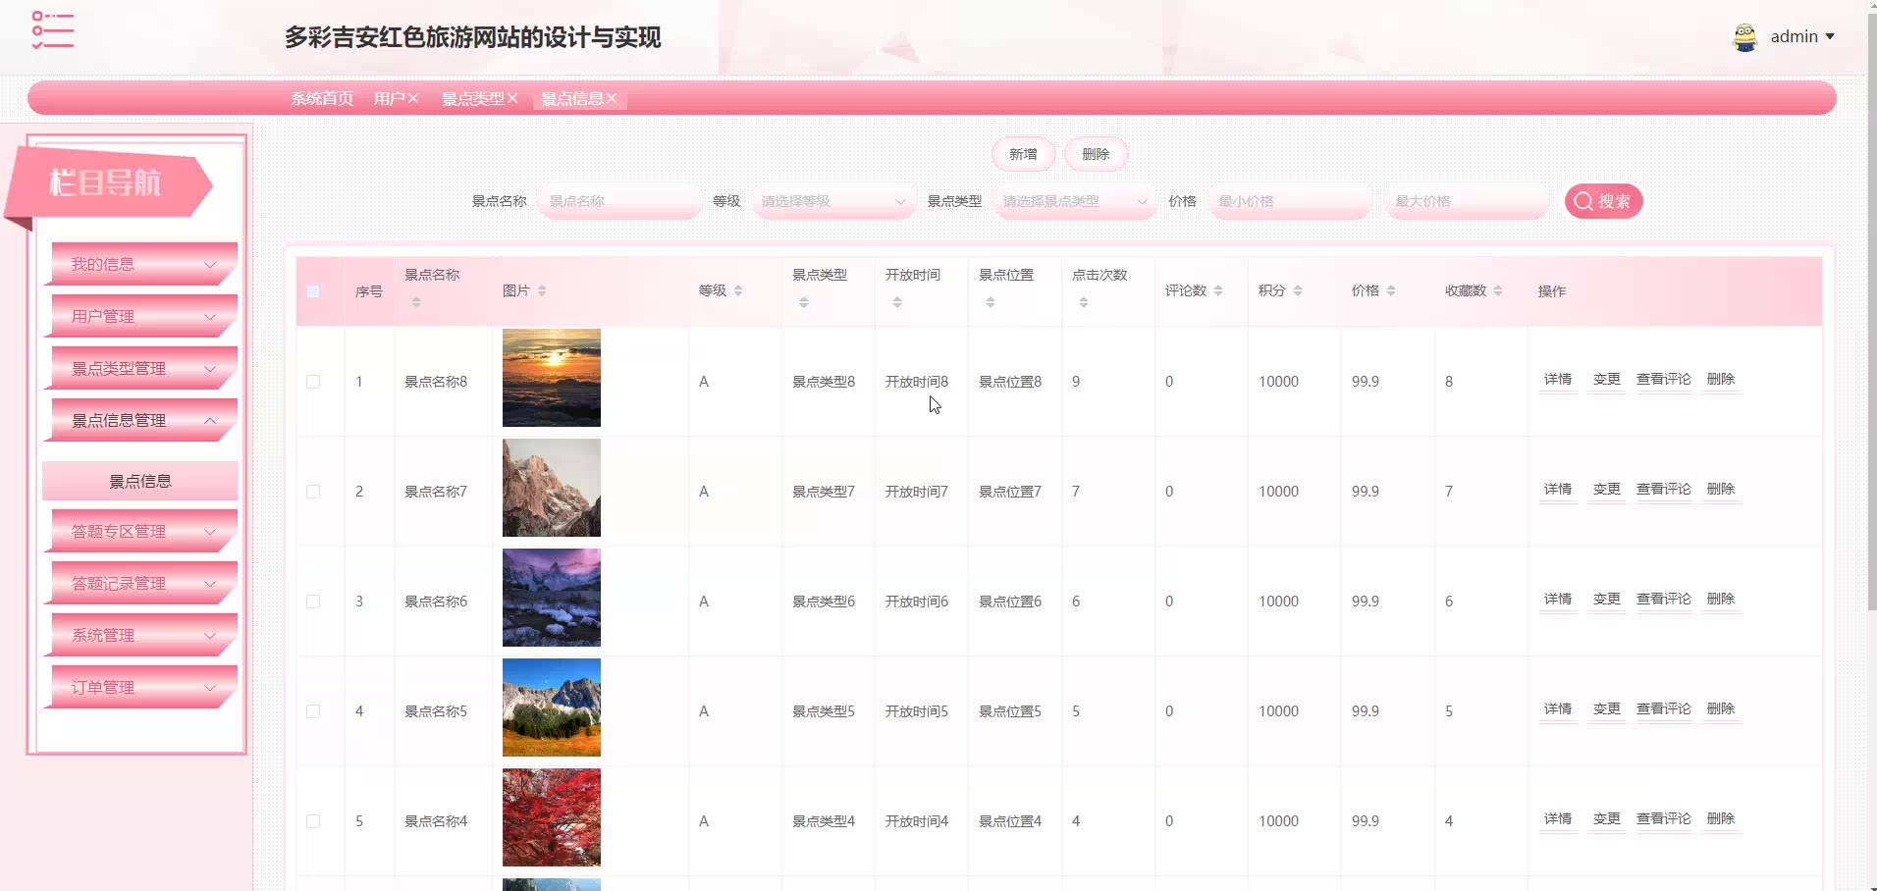Image resolution: width=1877 pixels, height=891 pixels.
Task: Close the 景点类型 tab
Action: coord(511,98)
